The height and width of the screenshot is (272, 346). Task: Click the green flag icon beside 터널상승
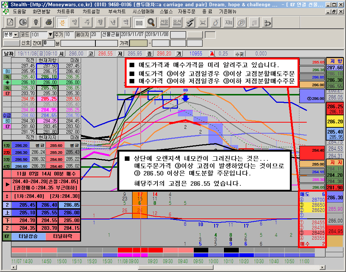tap(7, 236)
